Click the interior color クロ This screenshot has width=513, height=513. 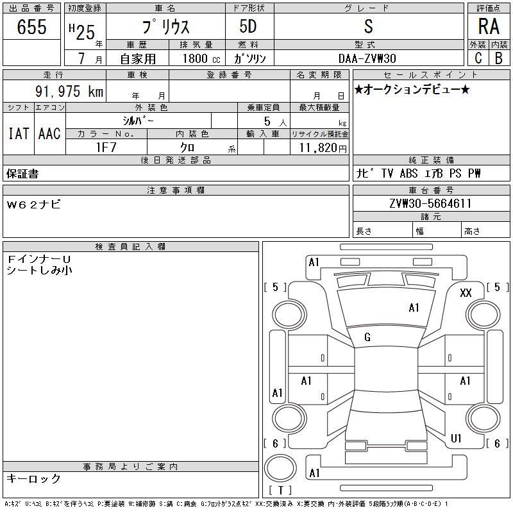click(187, 147)
